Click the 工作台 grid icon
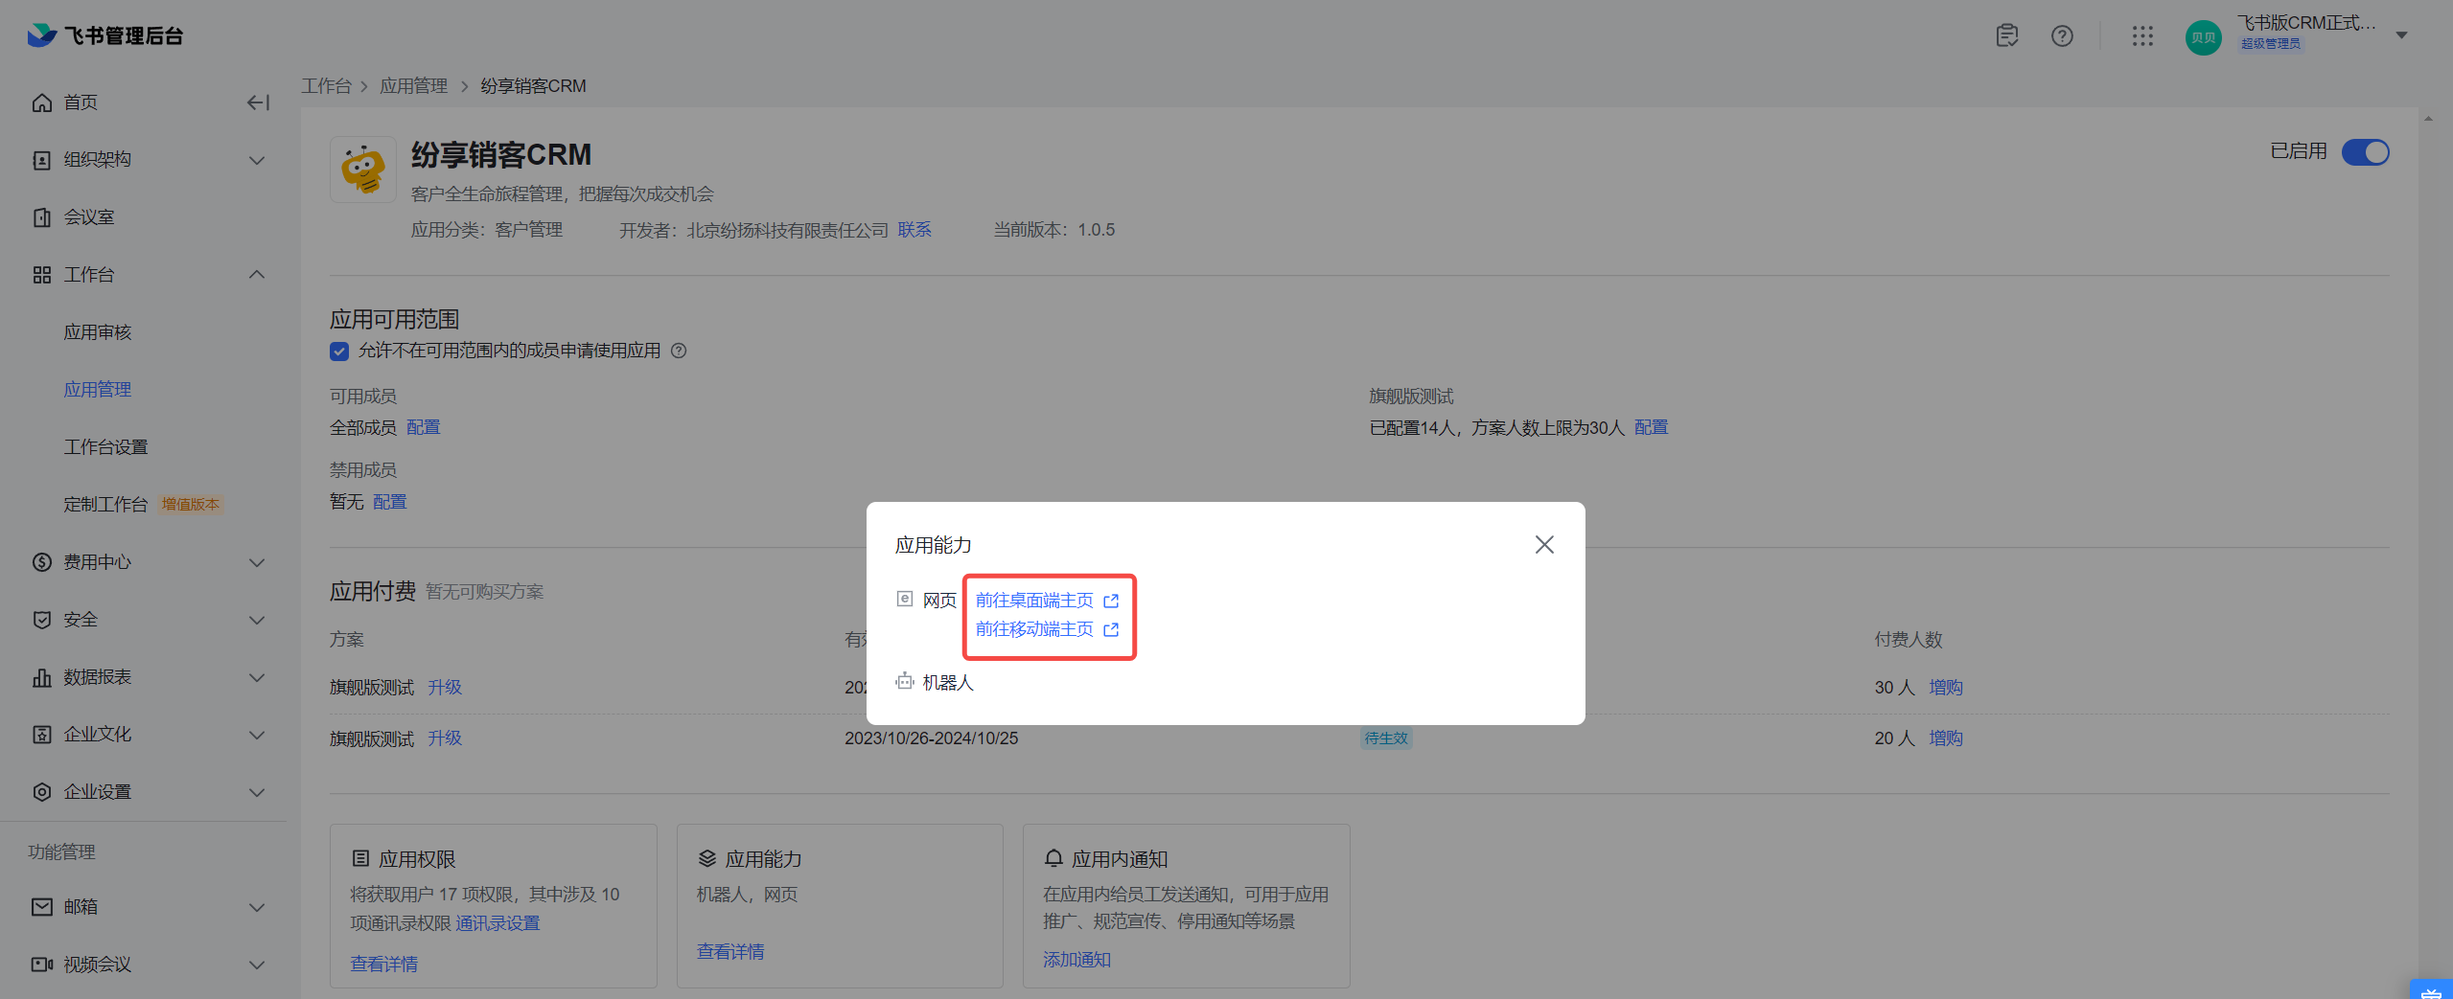 (42, 275)
